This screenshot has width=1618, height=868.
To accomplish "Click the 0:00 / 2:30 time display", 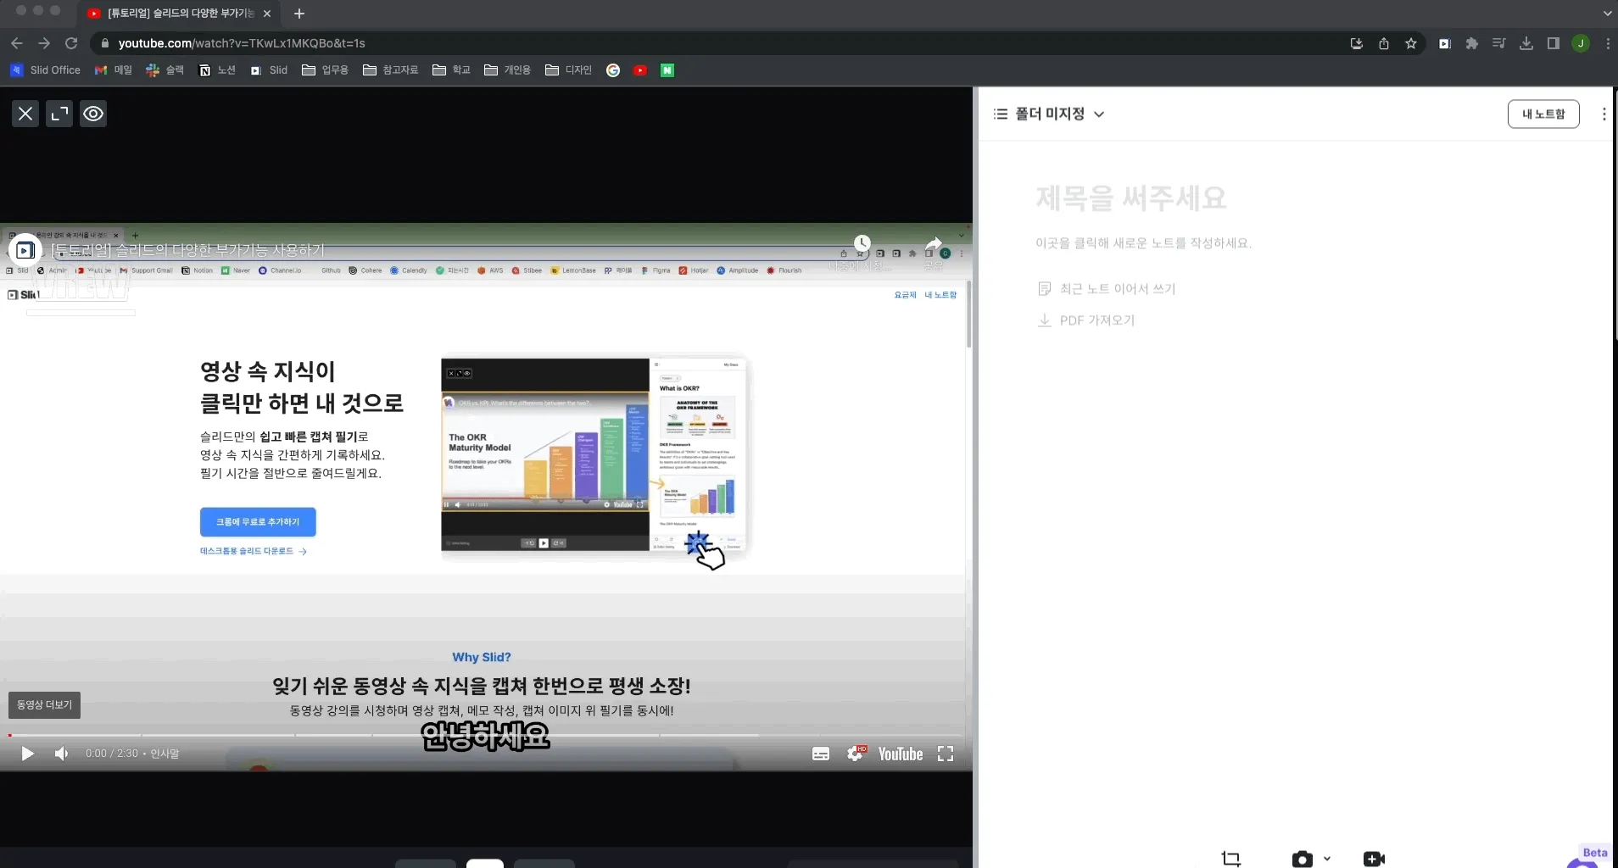I will pyautogui.click(x=112, y=754).
